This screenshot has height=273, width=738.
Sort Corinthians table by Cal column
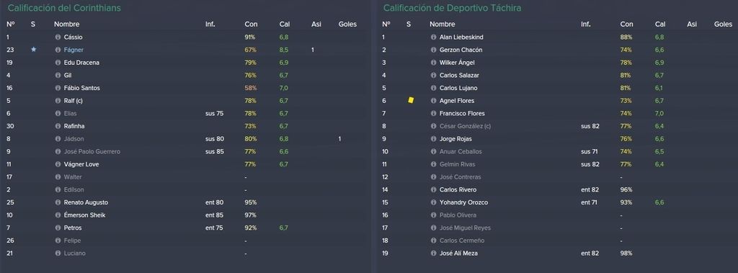pyautogui.click(x=284, y=24)
